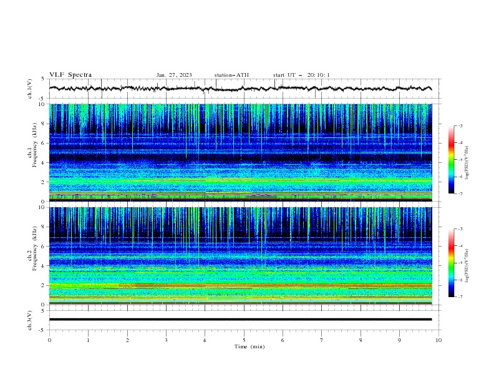Click the '-3' tick on ch.1 colorbar
494x382 pixels.
coord(460,126)
